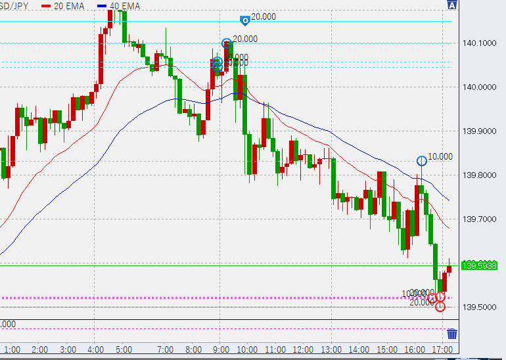This screenshot has width=506, height=360.
Task: Click the blue 40 EMA legend swatch
Action: pos(102,5)
